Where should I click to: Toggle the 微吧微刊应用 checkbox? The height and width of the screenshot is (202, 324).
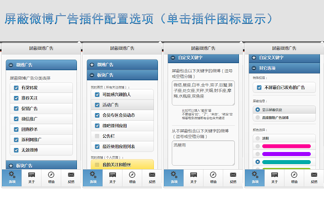coord(97,126)
